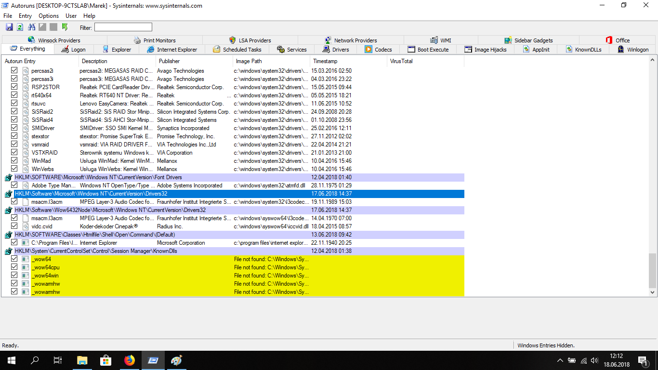Click the Find binoculars toolbar icon
Image resolution: width=658 pixels, height=370 pixels.
point(32,27)
